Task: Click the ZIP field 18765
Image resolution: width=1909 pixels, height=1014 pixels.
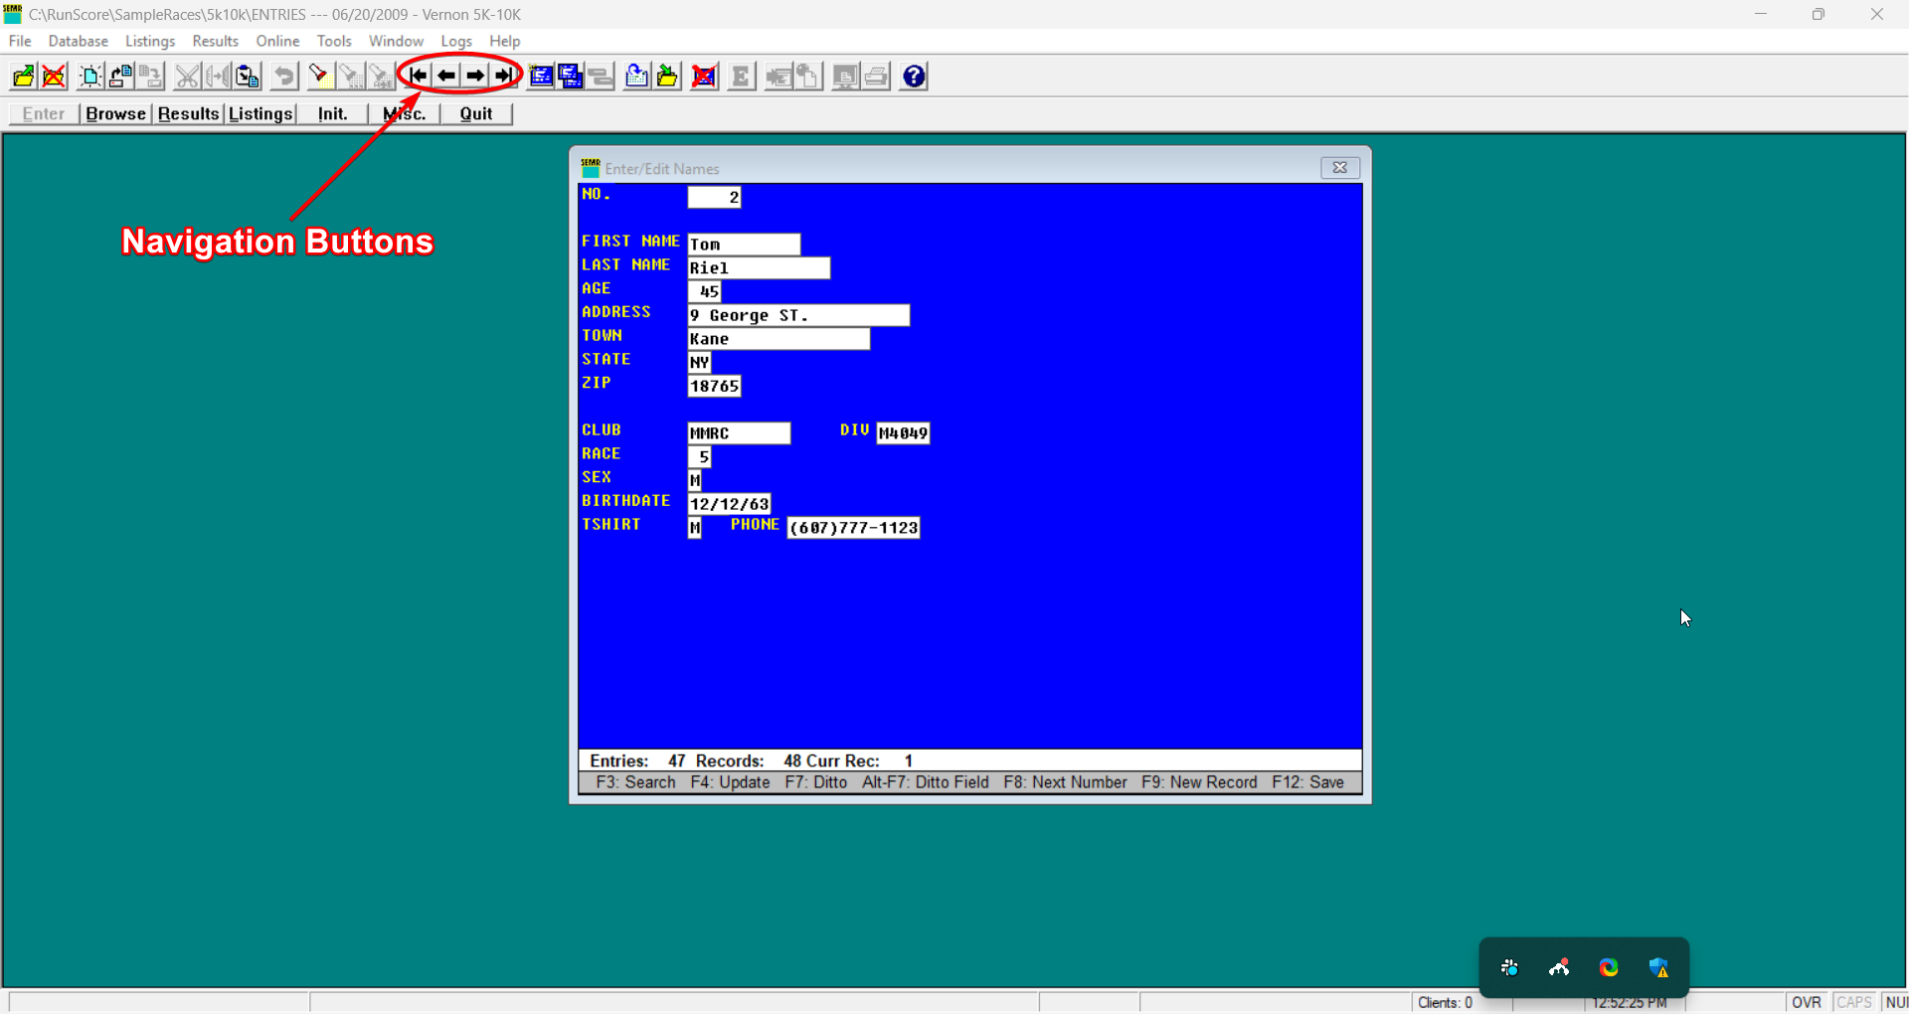Action: coord(714,386)
